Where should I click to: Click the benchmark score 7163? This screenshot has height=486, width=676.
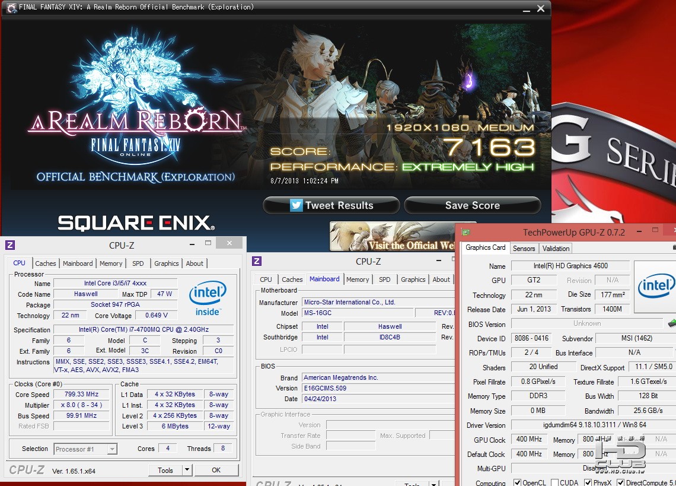pos(490,147)
